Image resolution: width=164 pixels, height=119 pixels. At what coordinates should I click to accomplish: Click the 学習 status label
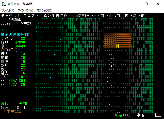[x=141, y=115]
